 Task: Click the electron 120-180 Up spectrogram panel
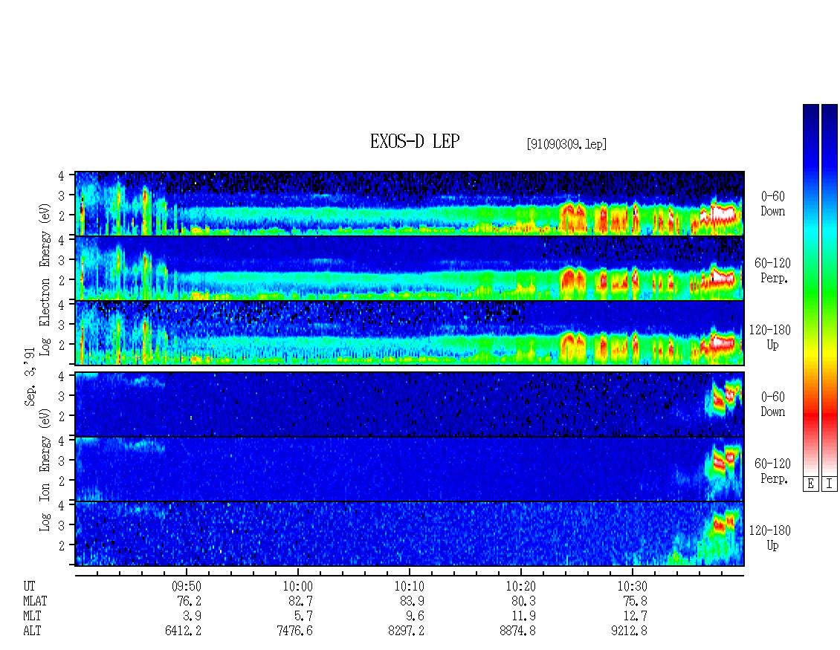coord(410,333)
